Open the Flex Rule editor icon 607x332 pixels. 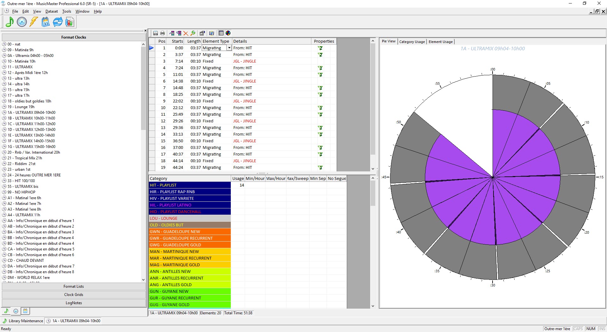tap(212, 33)
